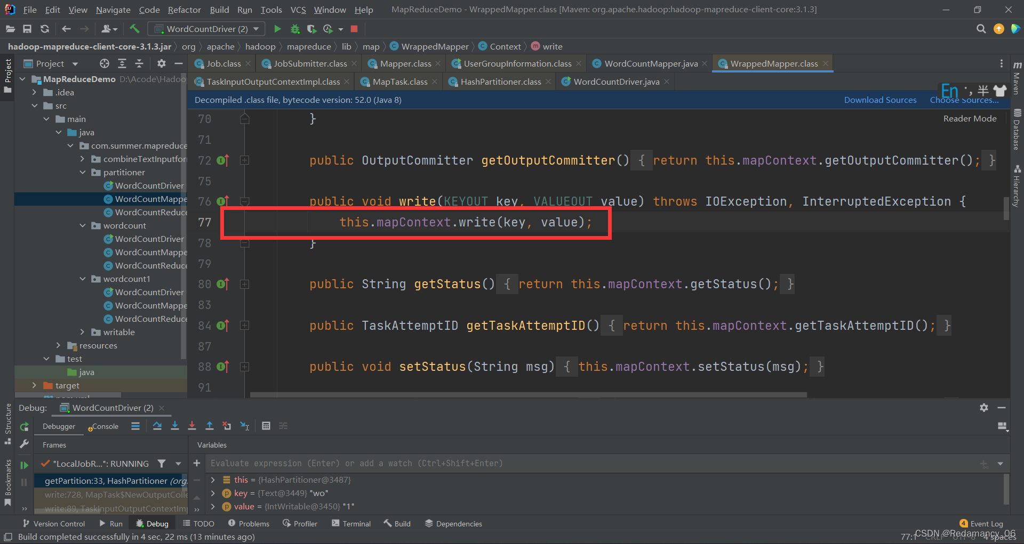Viewport: 1024px width, 544px height.
Task: Open the VCS menu
Action: 298,10
